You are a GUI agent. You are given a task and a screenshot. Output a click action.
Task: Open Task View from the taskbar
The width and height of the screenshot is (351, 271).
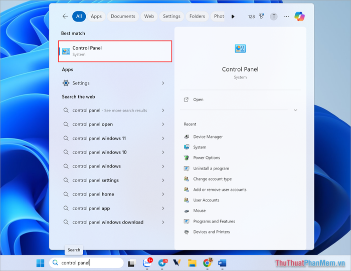point(132,263)
